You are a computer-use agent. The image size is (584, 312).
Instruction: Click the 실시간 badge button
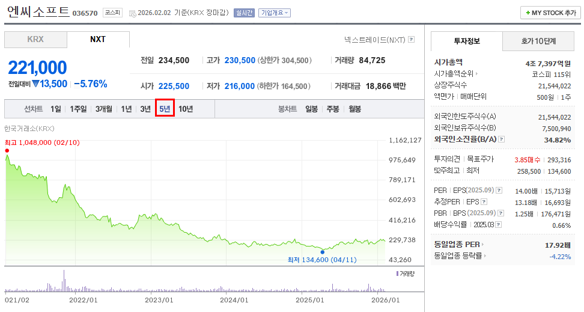point(244,13)
